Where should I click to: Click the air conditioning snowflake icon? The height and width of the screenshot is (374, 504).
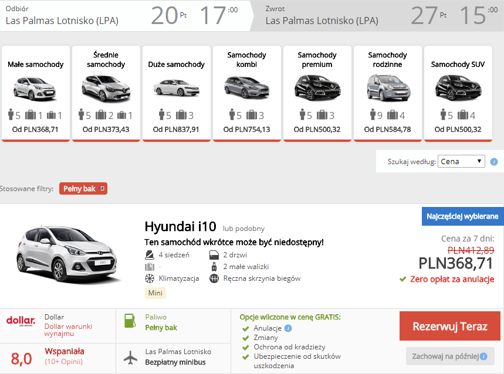click(150, 278)
